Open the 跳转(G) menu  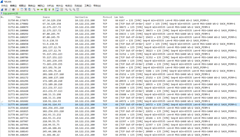[32, 6]
